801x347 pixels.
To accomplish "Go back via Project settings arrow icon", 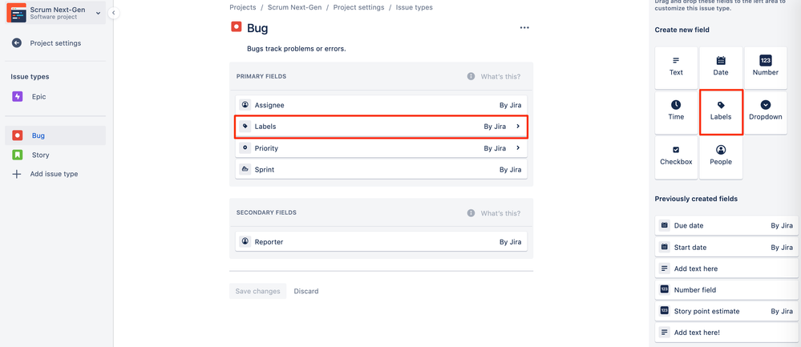I will click(x=17, y=42).
